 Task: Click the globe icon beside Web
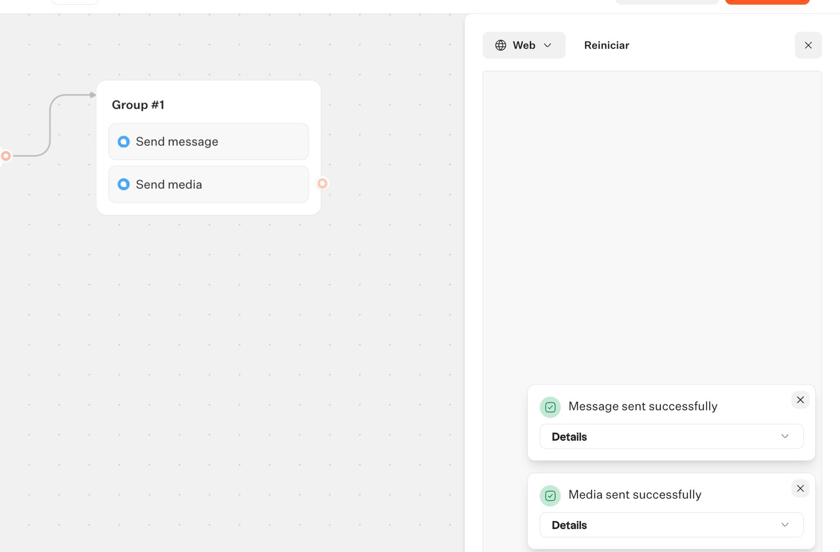coord(501,46)
